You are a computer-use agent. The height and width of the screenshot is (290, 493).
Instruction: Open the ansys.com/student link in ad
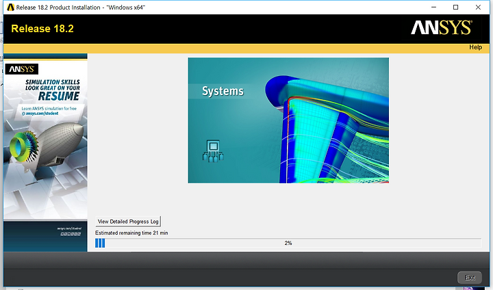[42, 114]
